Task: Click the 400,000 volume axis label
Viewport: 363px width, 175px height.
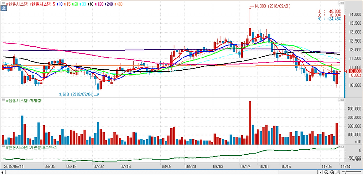Action: coord(355,108)
